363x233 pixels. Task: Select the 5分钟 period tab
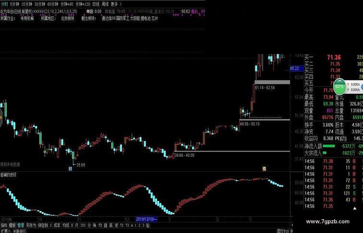(14, 4)
